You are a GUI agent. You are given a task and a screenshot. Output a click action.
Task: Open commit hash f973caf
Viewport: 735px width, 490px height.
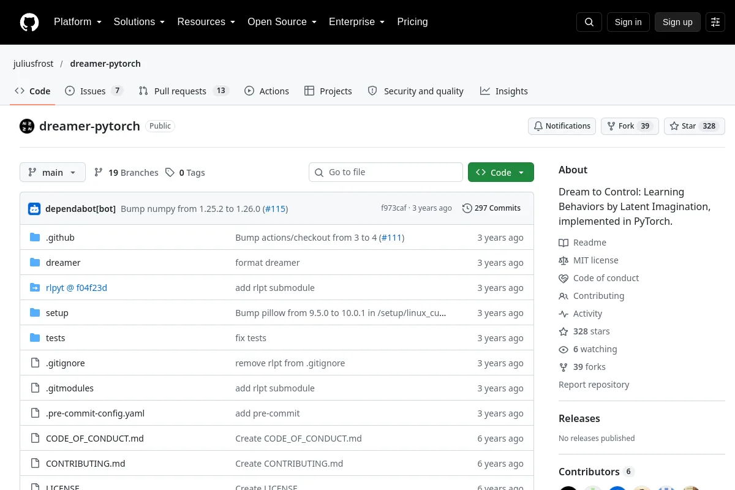[394, 208]
